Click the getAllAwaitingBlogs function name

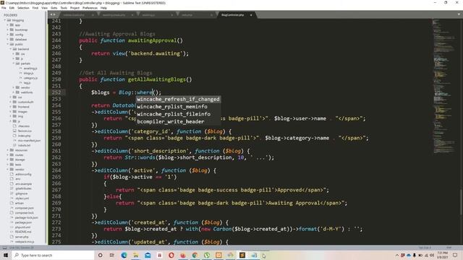click(157, 79)
